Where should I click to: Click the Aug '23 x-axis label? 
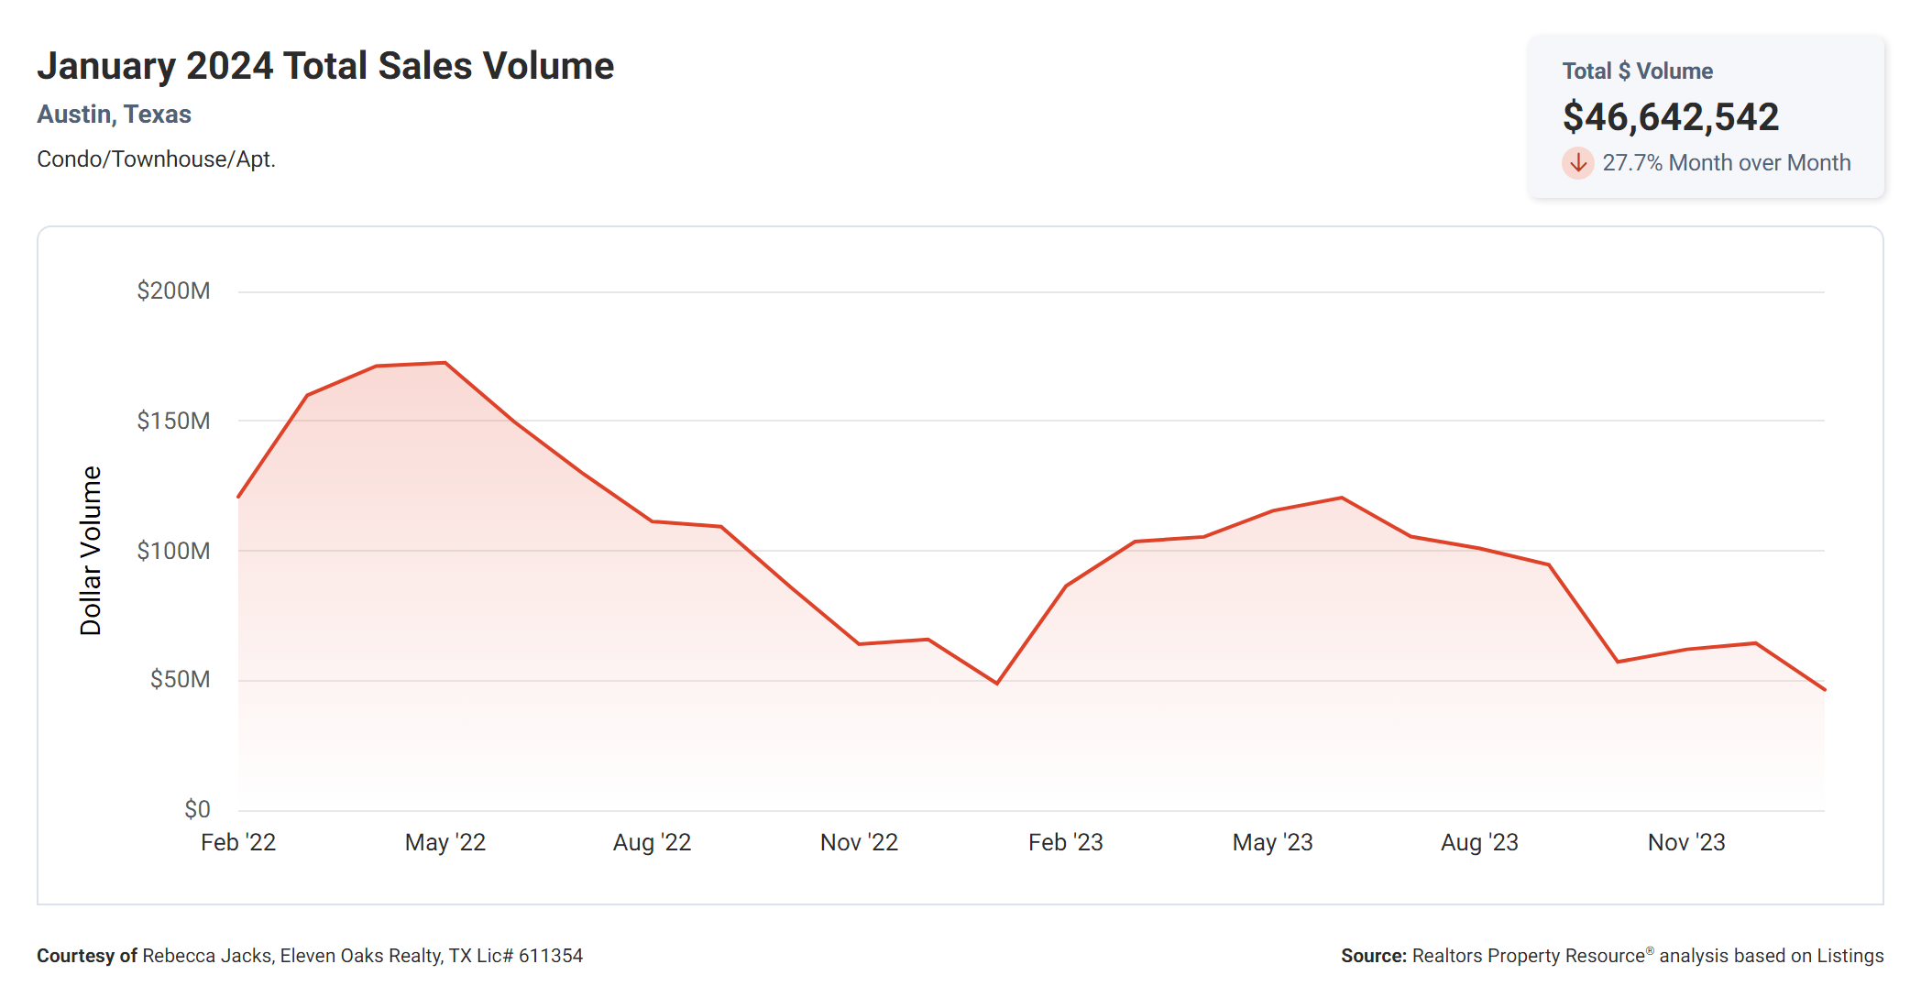[x=1479, y=842]
